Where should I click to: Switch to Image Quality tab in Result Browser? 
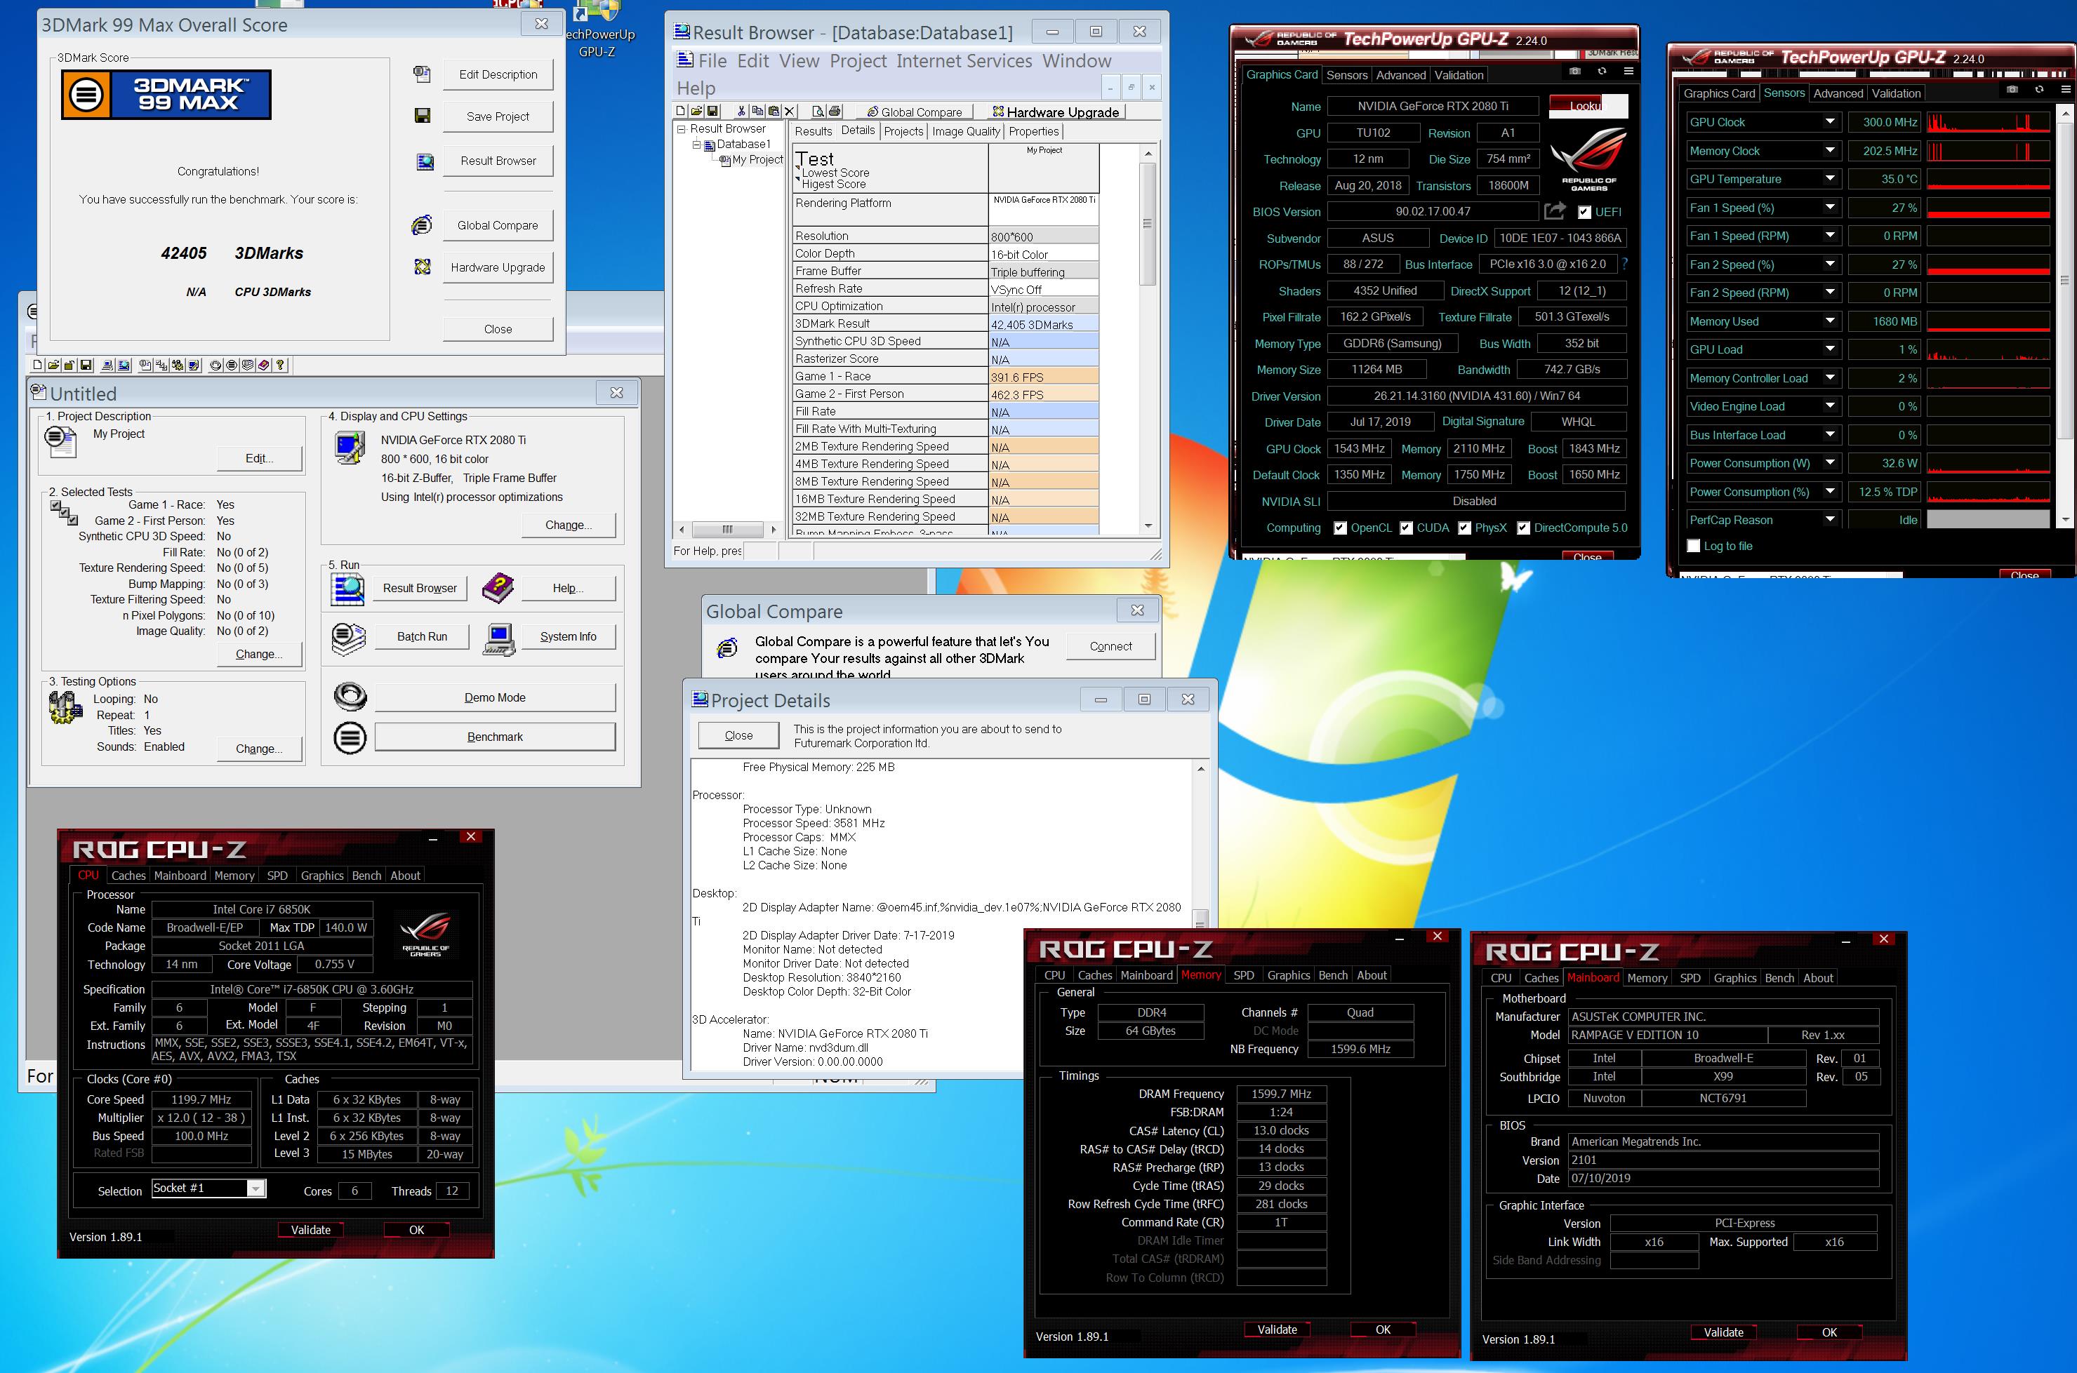coord(965,131)
